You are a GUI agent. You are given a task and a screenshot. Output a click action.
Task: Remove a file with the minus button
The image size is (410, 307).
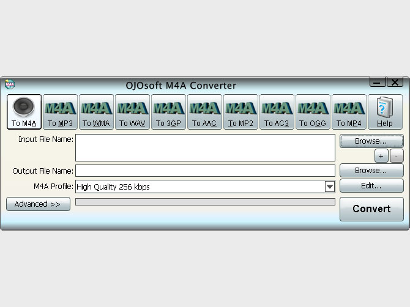397,156
